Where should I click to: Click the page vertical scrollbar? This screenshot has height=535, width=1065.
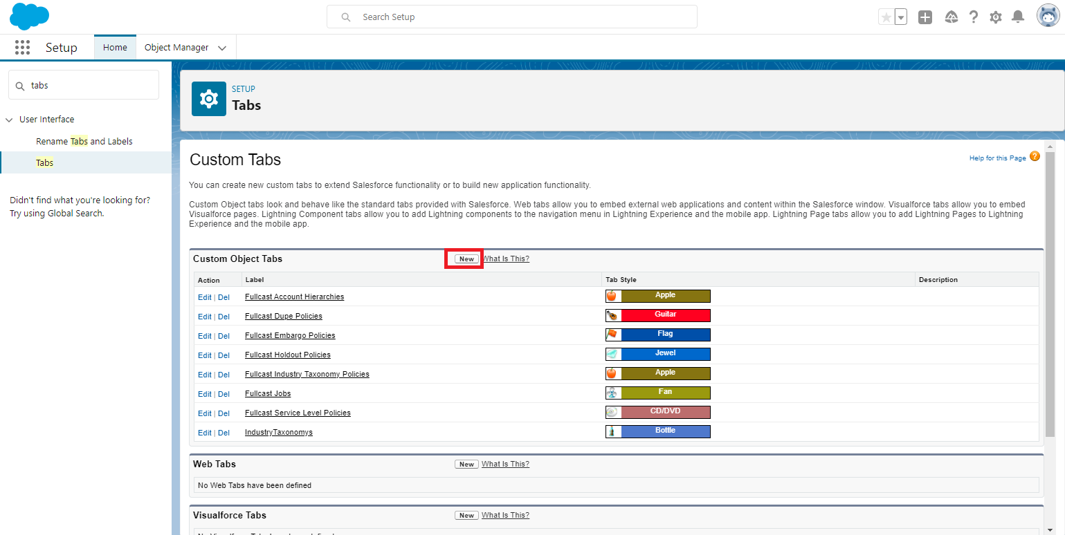[x=1050, y=294]
